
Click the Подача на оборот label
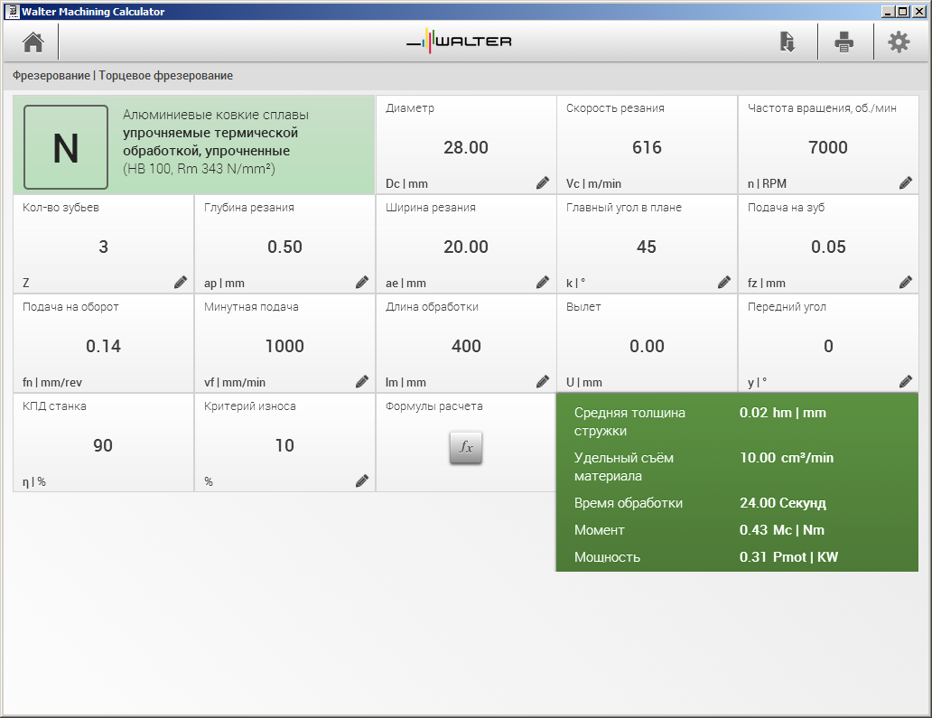click(70, 307)
